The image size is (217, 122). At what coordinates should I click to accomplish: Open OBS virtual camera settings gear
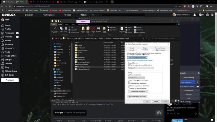(198, 87)
